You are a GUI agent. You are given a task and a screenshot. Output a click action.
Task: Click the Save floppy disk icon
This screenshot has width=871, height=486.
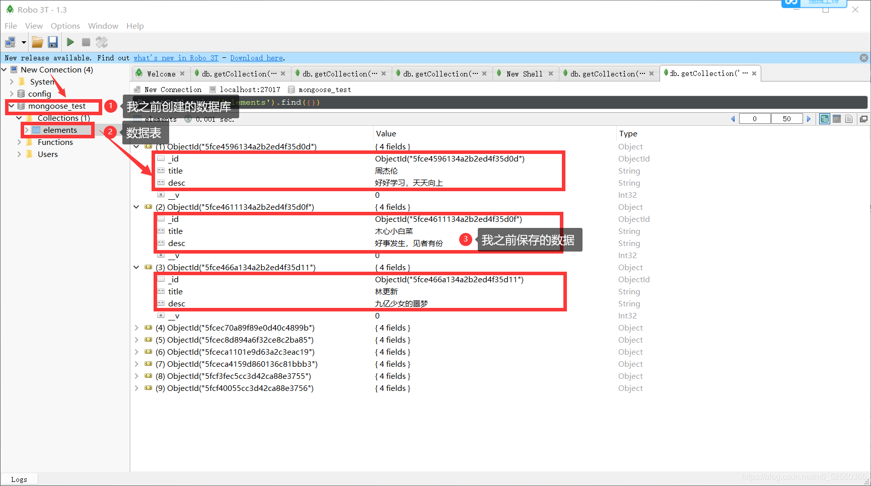[x=53, y=42]
